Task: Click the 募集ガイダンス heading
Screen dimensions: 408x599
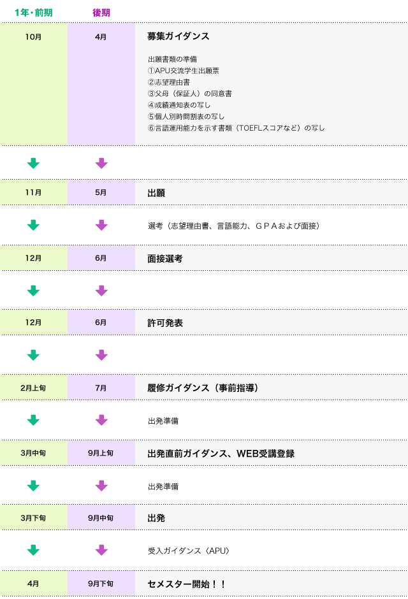Action: point(178,36)
